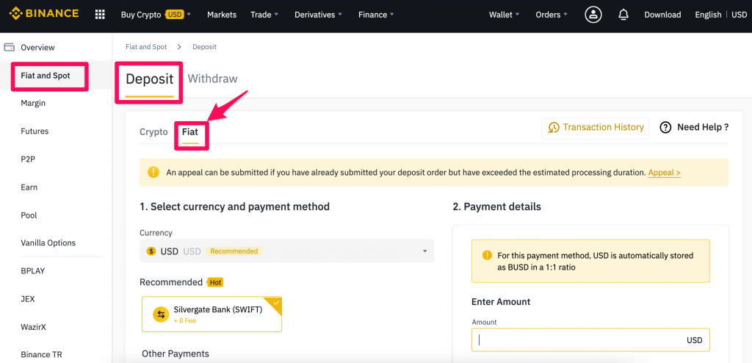Focus the Amount input field
Screen dimensions: 752x363
pos(590,340)
